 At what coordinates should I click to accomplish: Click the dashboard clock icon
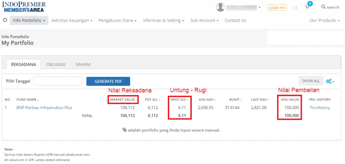point(5,20)
